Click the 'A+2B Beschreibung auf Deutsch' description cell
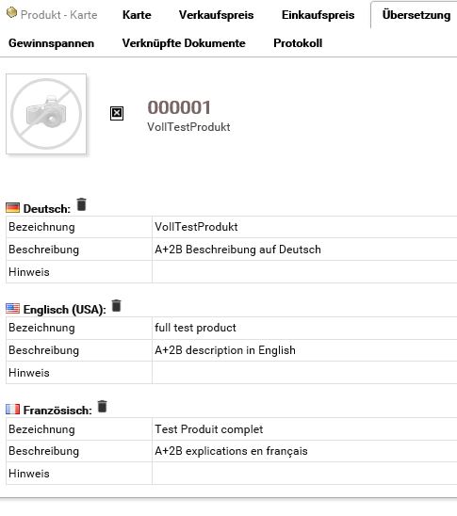Screen dimensions: 457x516 [304, 250]
